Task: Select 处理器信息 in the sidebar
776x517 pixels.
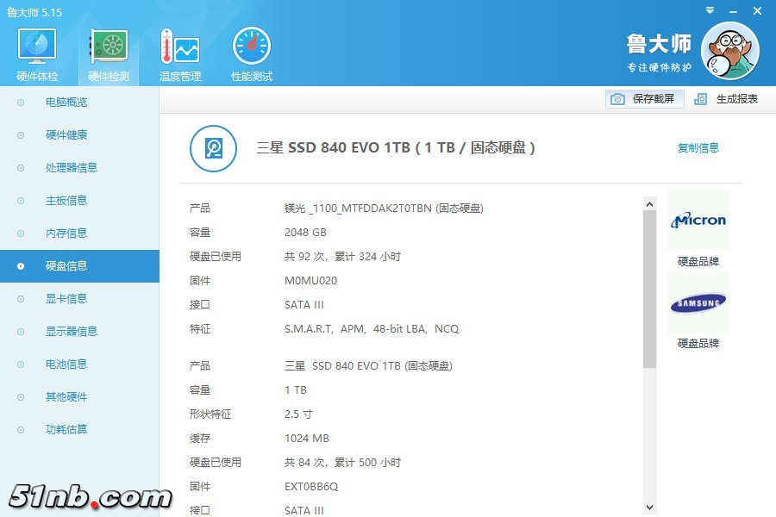Action: tap(72, 168)
